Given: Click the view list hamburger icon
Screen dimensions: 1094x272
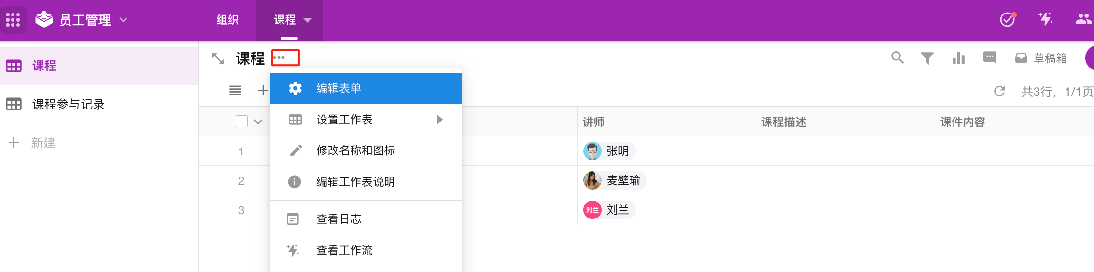Looking at the screenshot, I should pyautogui.click(x=235, y=91).
